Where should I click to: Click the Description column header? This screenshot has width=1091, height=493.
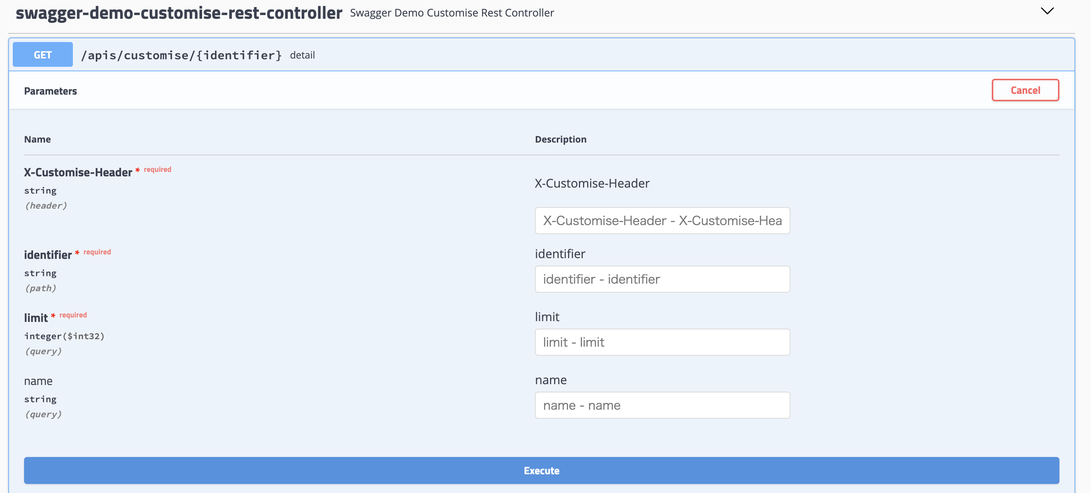pyautogui.click(x=560, y=139)
